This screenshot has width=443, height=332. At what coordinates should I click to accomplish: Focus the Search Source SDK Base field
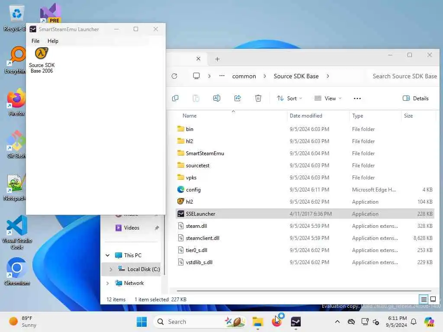pyautogui.click(x=404, y=76)
